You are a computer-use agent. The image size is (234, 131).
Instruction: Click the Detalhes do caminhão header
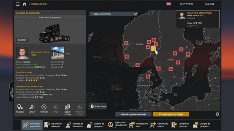(27, 13)
